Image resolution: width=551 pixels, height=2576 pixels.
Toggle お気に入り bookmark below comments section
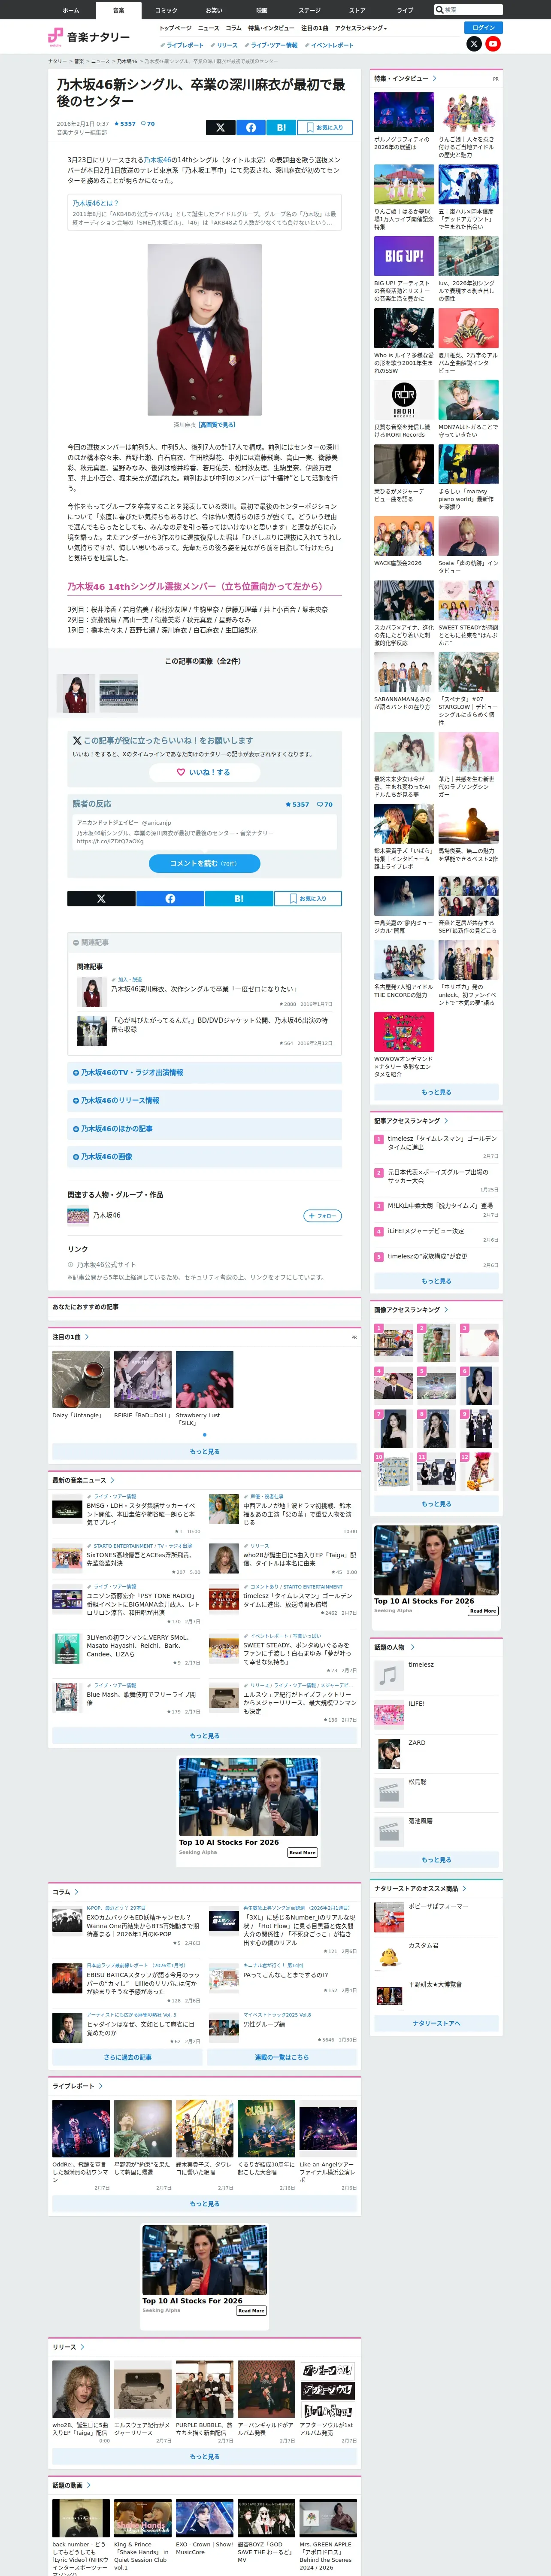pyautogui.click(x=308, y=898)
